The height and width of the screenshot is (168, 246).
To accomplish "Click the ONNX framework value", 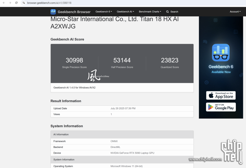I will click(x=114, y=141).
